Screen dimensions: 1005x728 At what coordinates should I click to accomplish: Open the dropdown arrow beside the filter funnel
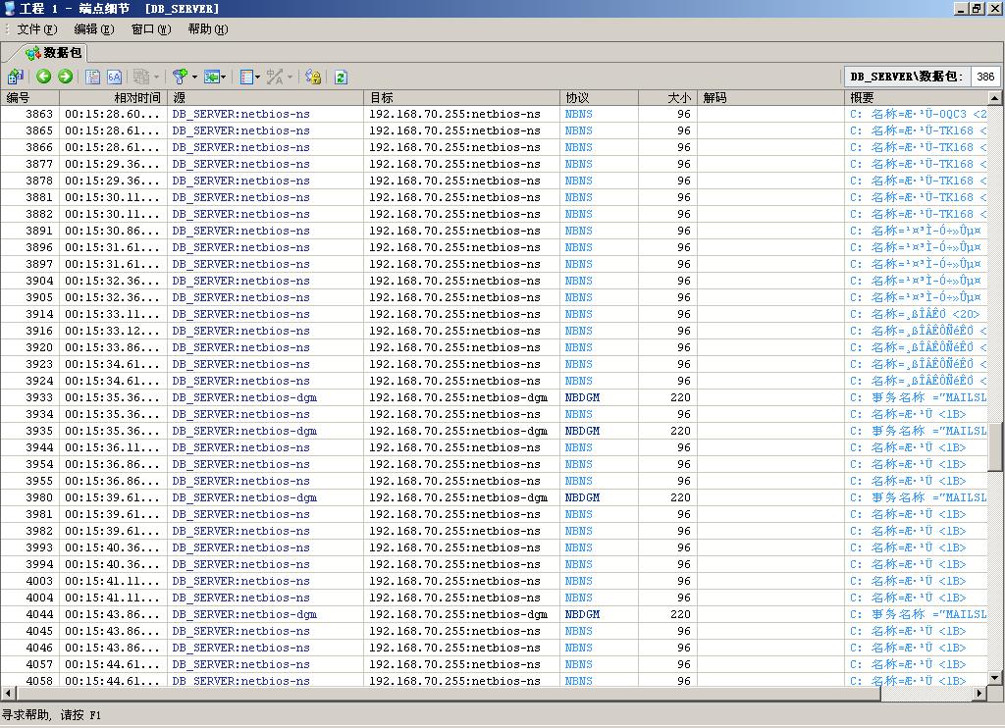194,77
